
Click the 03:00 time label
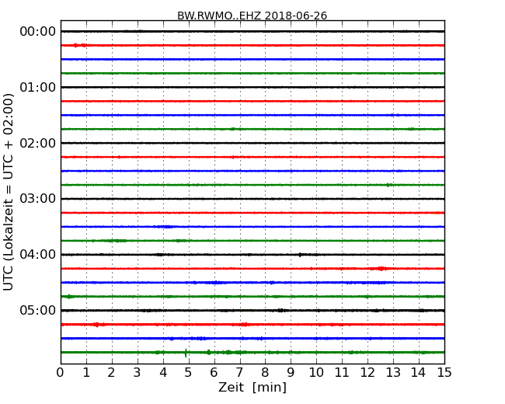[x=38, y=198]
